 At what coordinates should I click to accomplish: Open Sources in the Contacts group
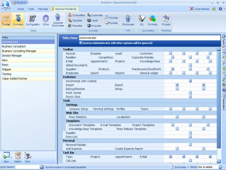point(111,18)
